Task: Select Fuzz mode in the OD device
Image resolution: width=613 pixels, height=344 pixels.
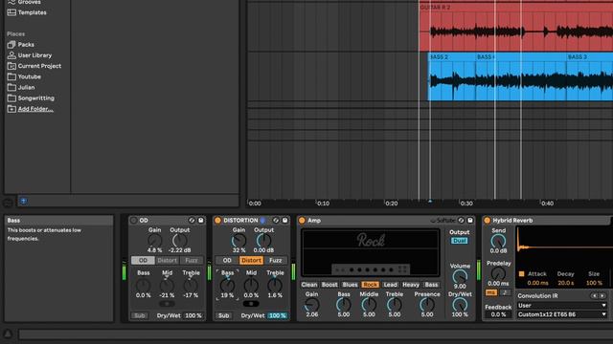Action: tap(192, 260)
